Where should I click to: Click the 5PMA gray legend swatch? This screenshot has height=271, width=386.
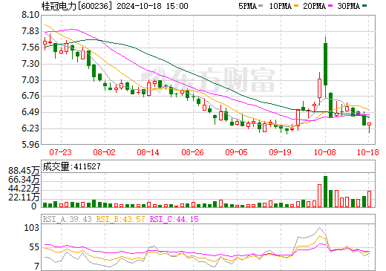click(260, 6)
